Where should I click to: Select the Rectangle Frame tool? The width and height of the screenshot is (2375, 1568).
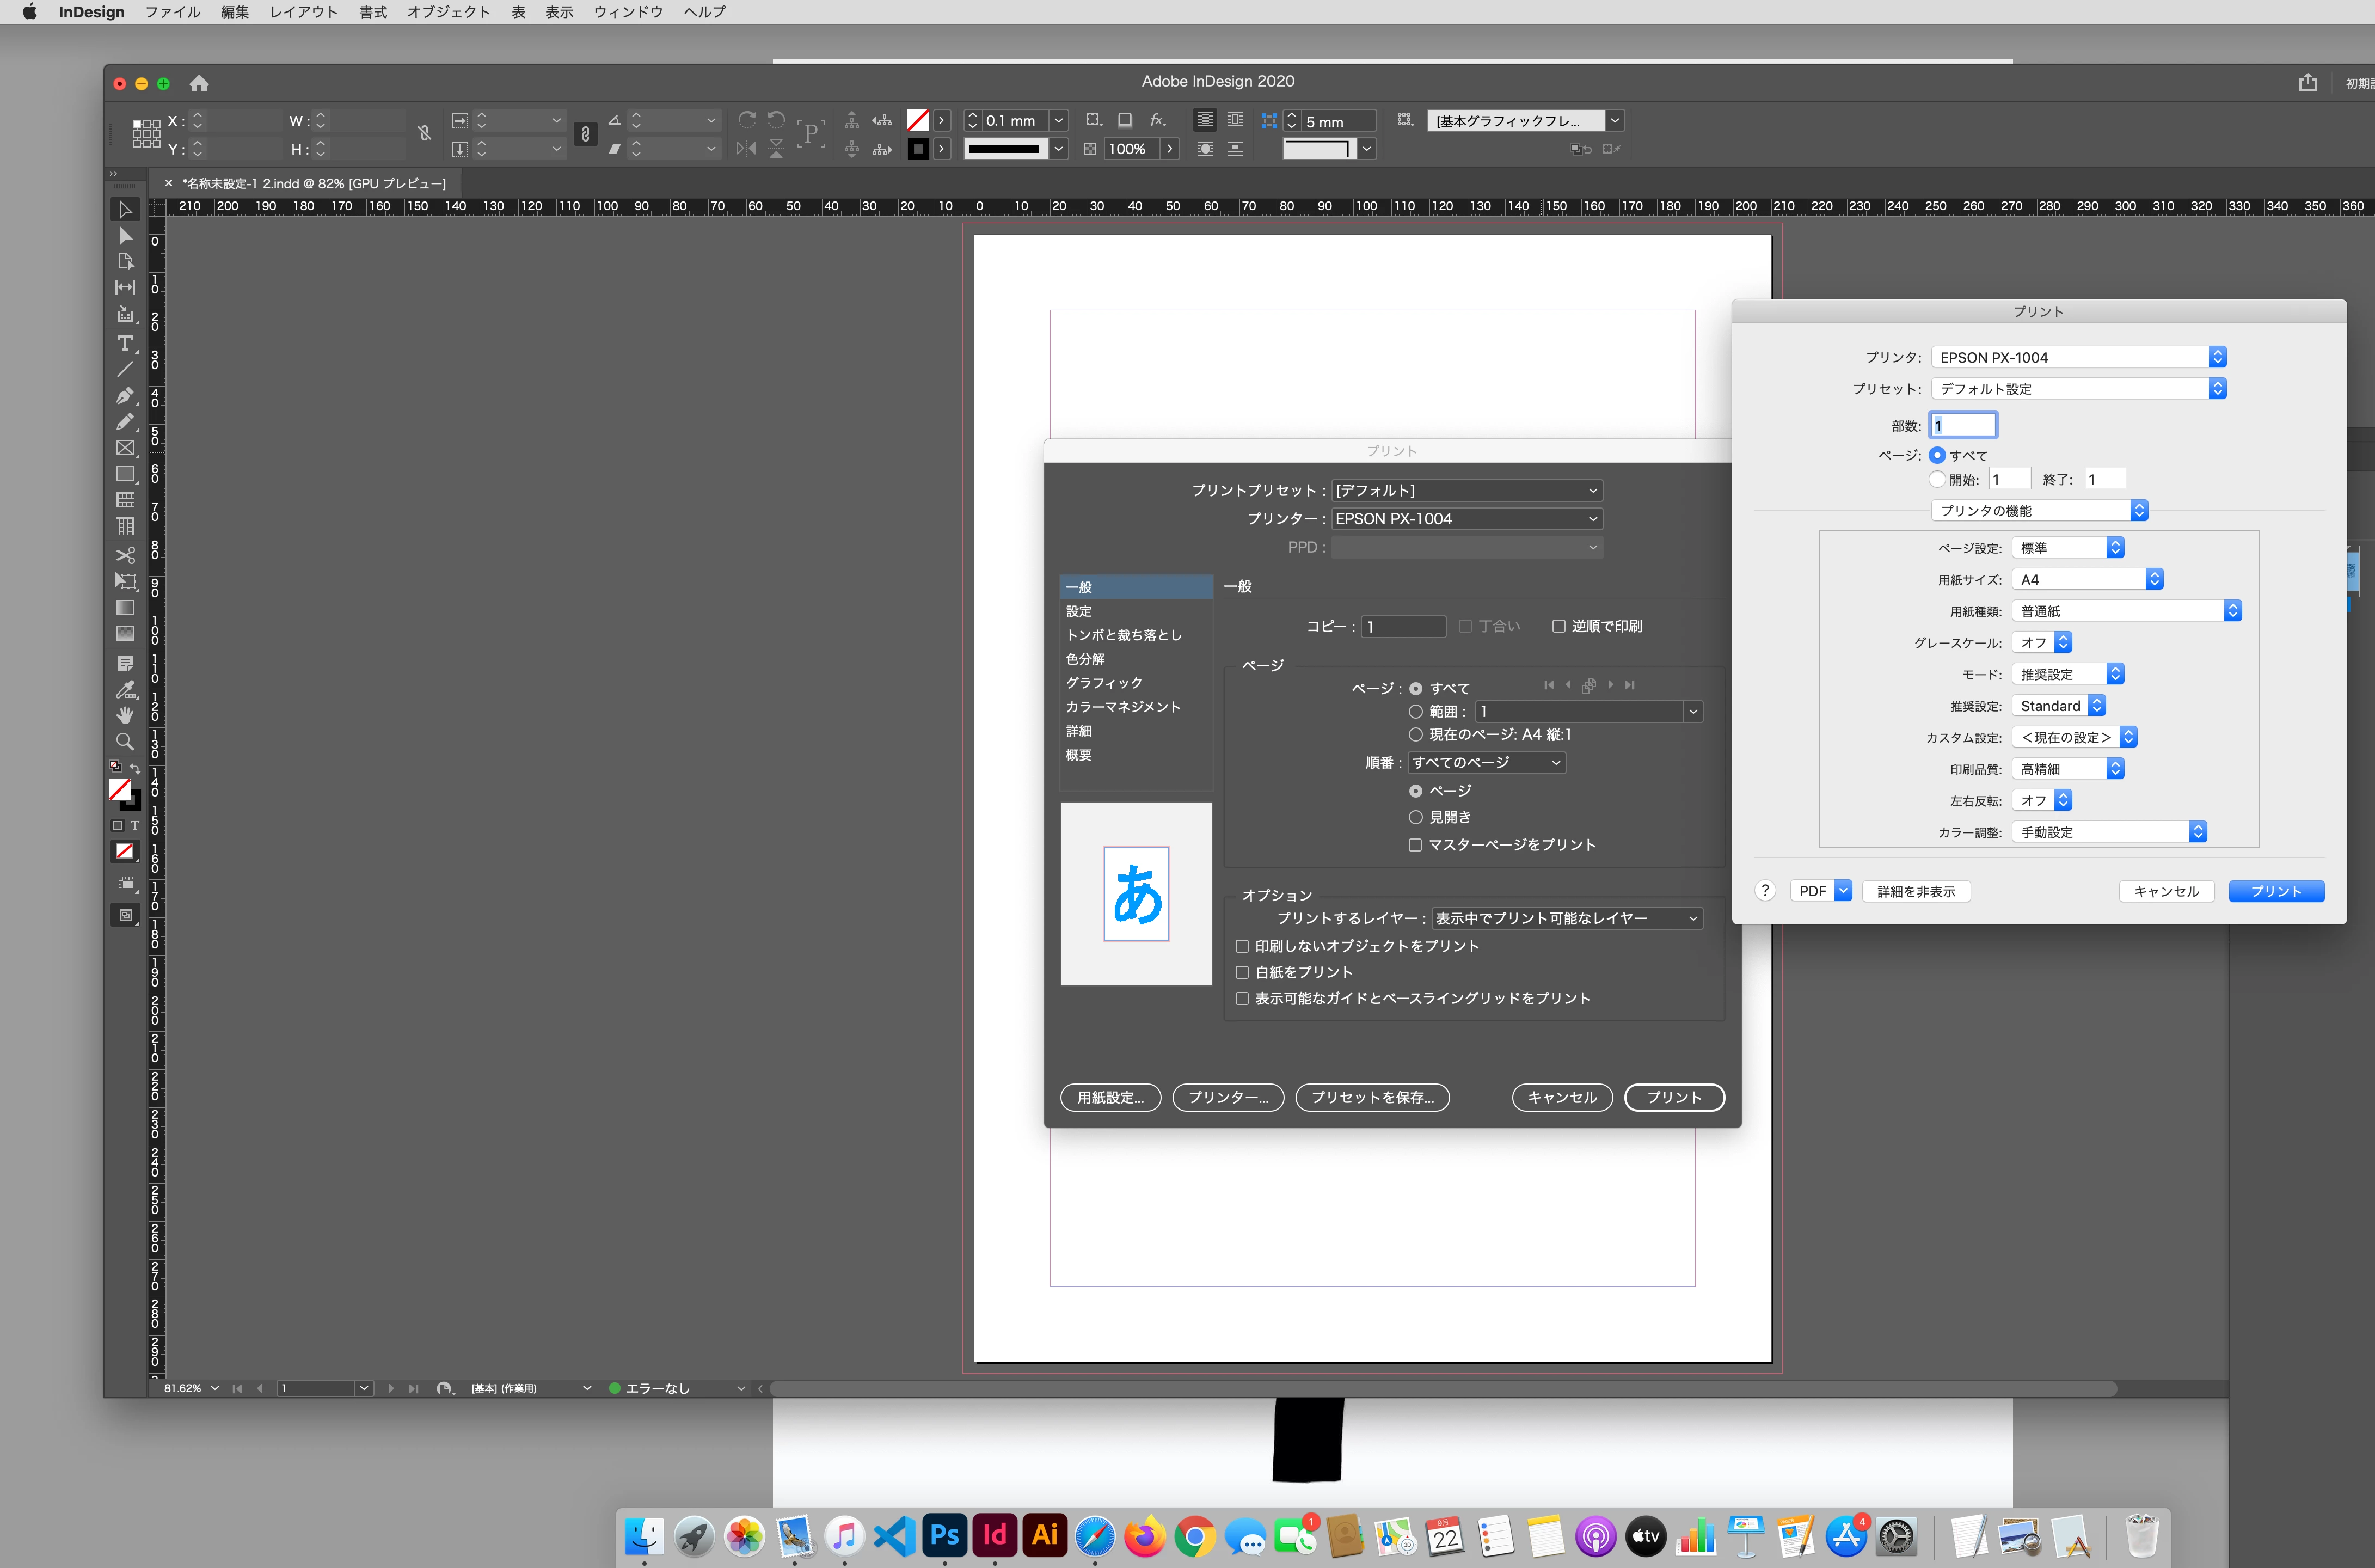[x=125, y=448]
